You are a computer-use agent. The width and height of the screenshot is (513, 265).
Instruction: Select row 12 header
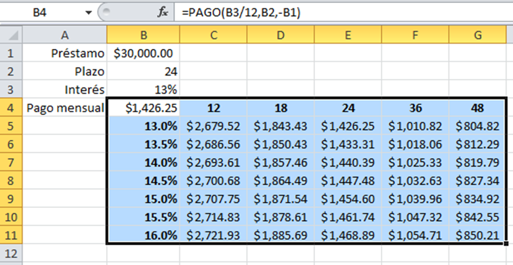(x=11, y=253)
